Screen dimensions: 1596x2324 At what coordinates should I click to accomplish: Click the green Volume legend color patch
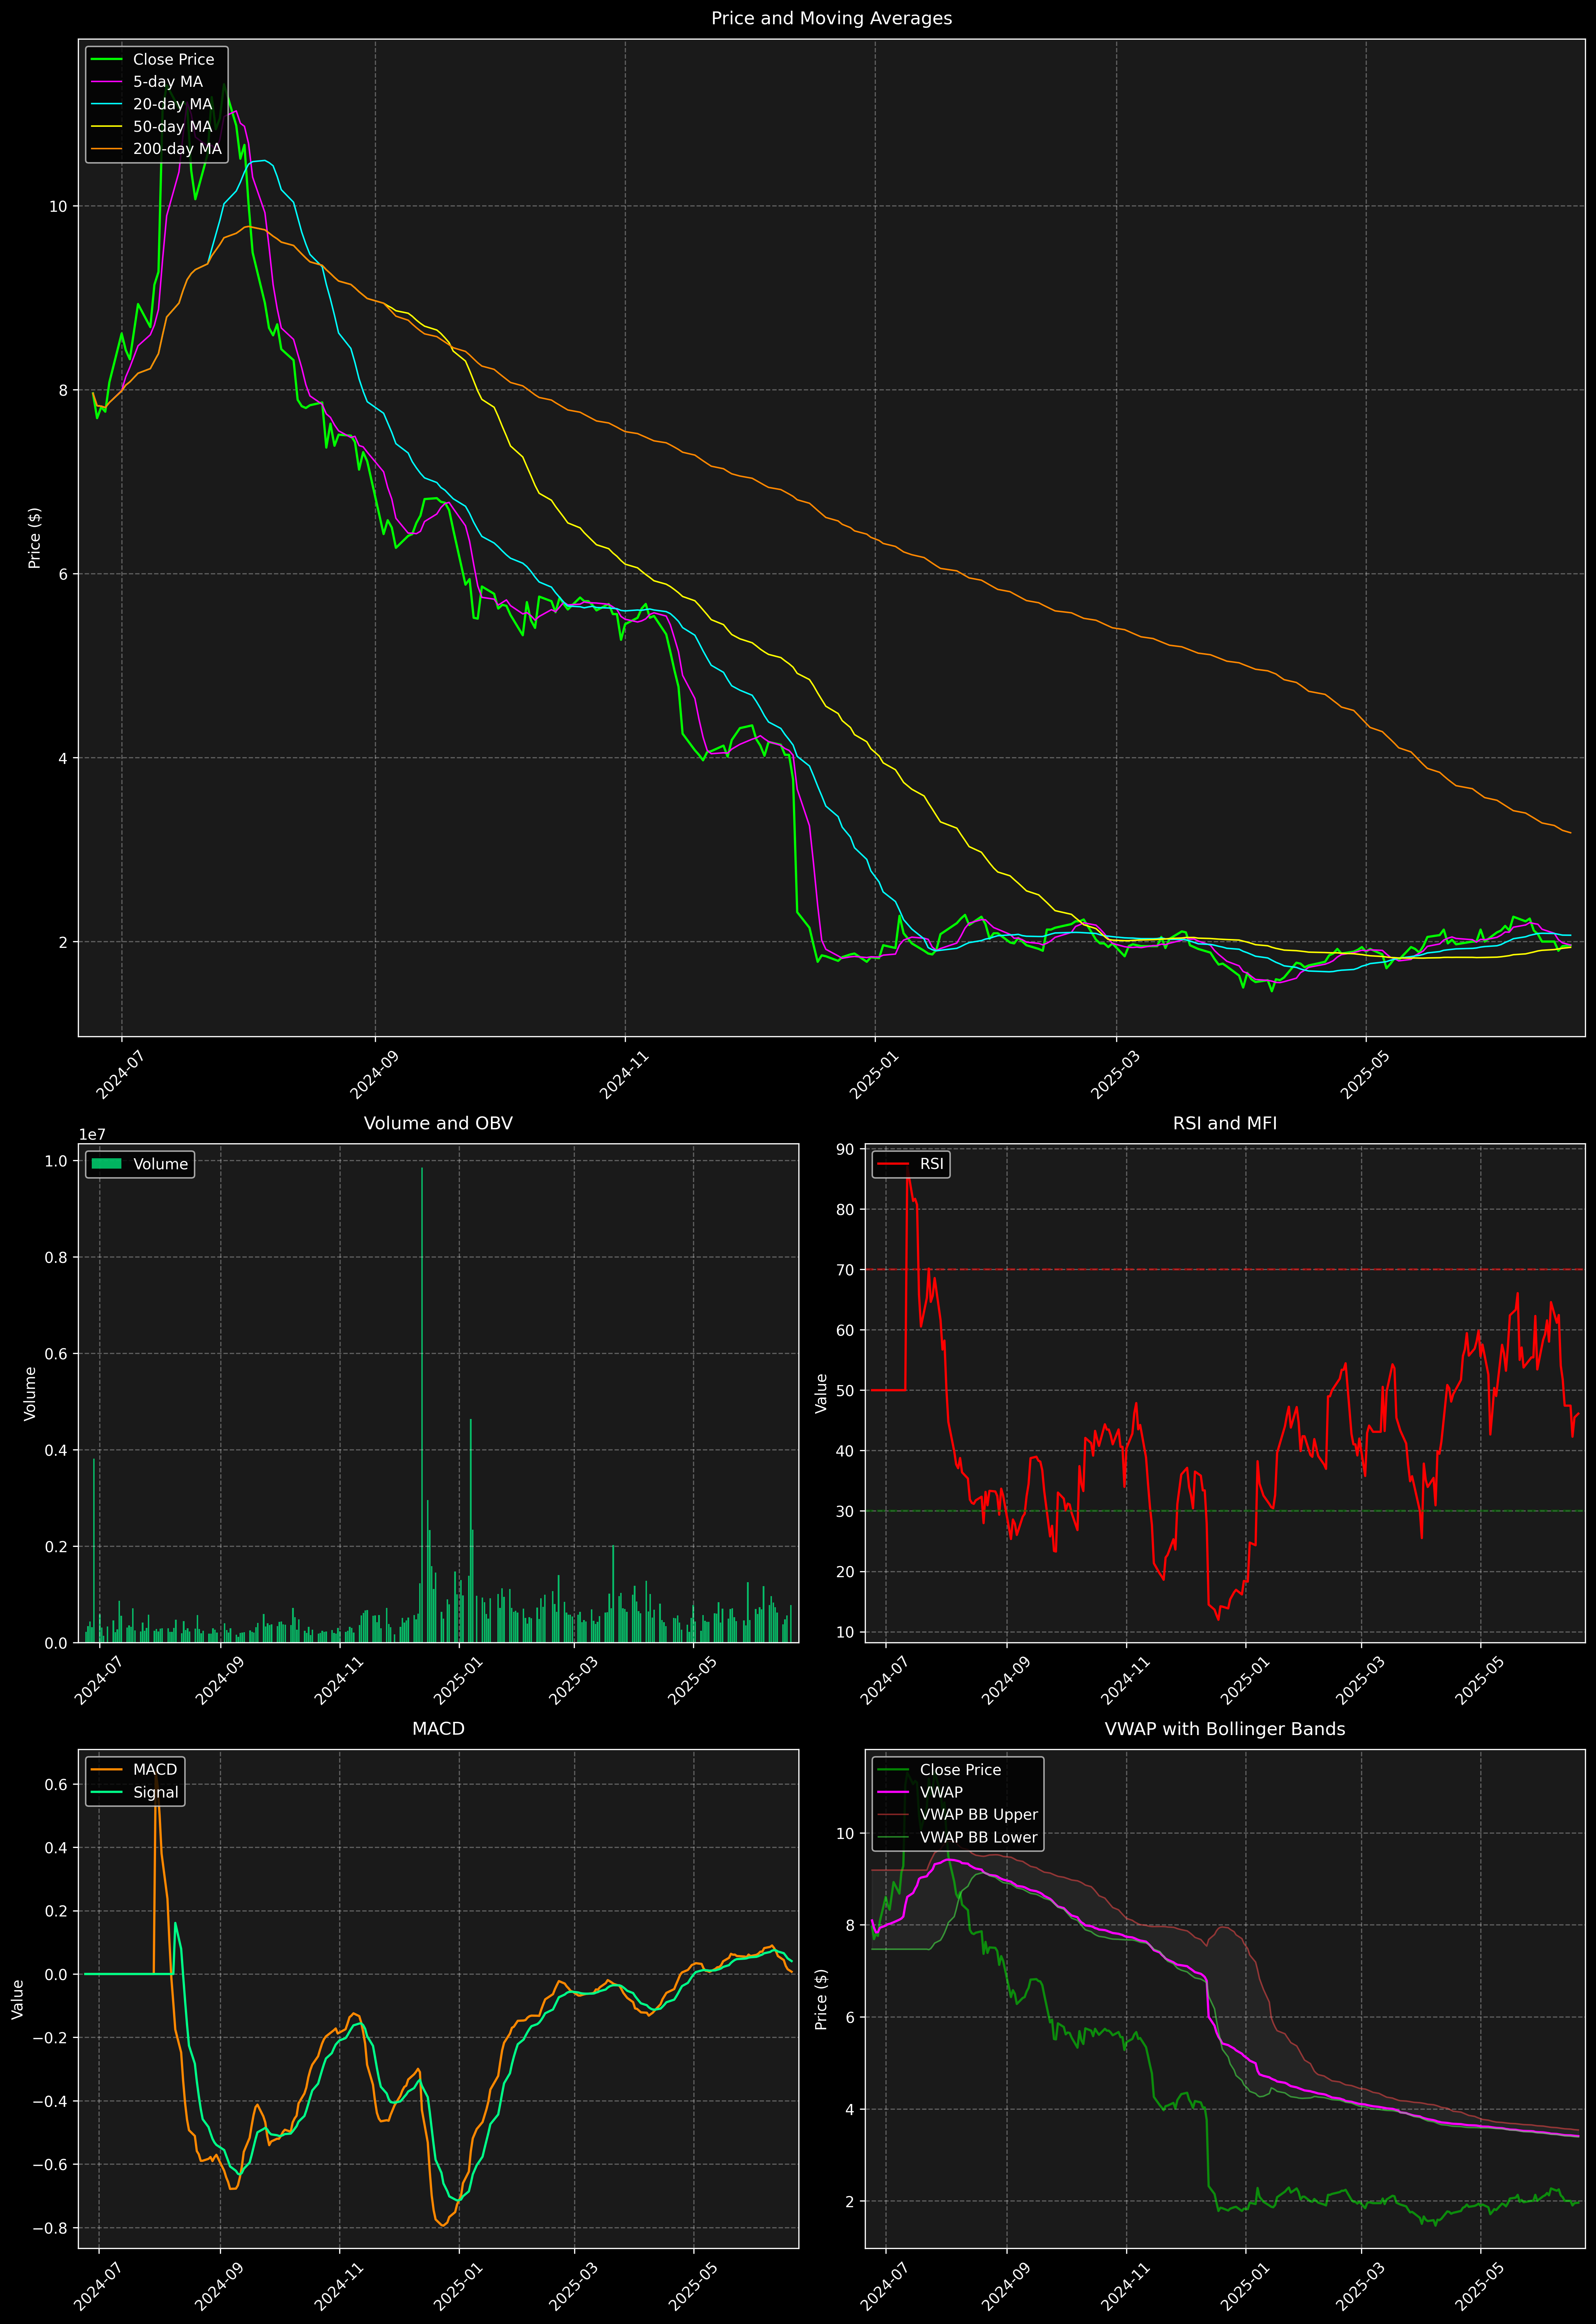pos(106,1164)
